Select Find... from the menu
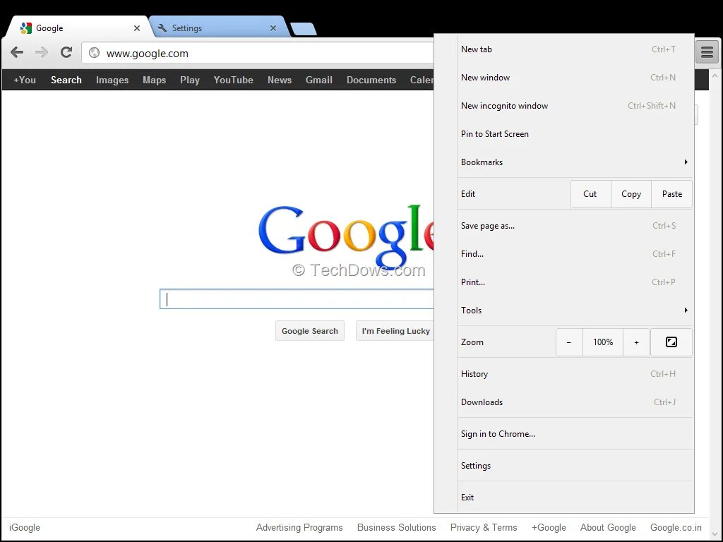 pos(575,254)
